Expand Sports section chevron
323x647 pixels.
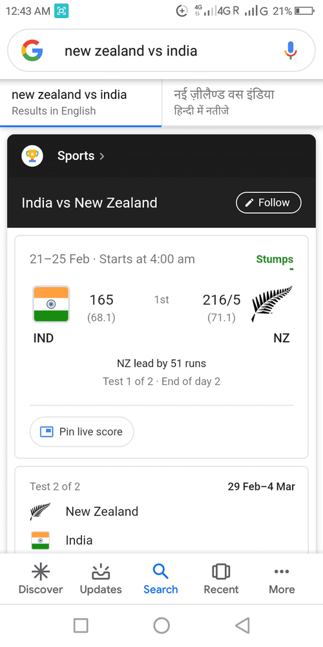[102, 156]
